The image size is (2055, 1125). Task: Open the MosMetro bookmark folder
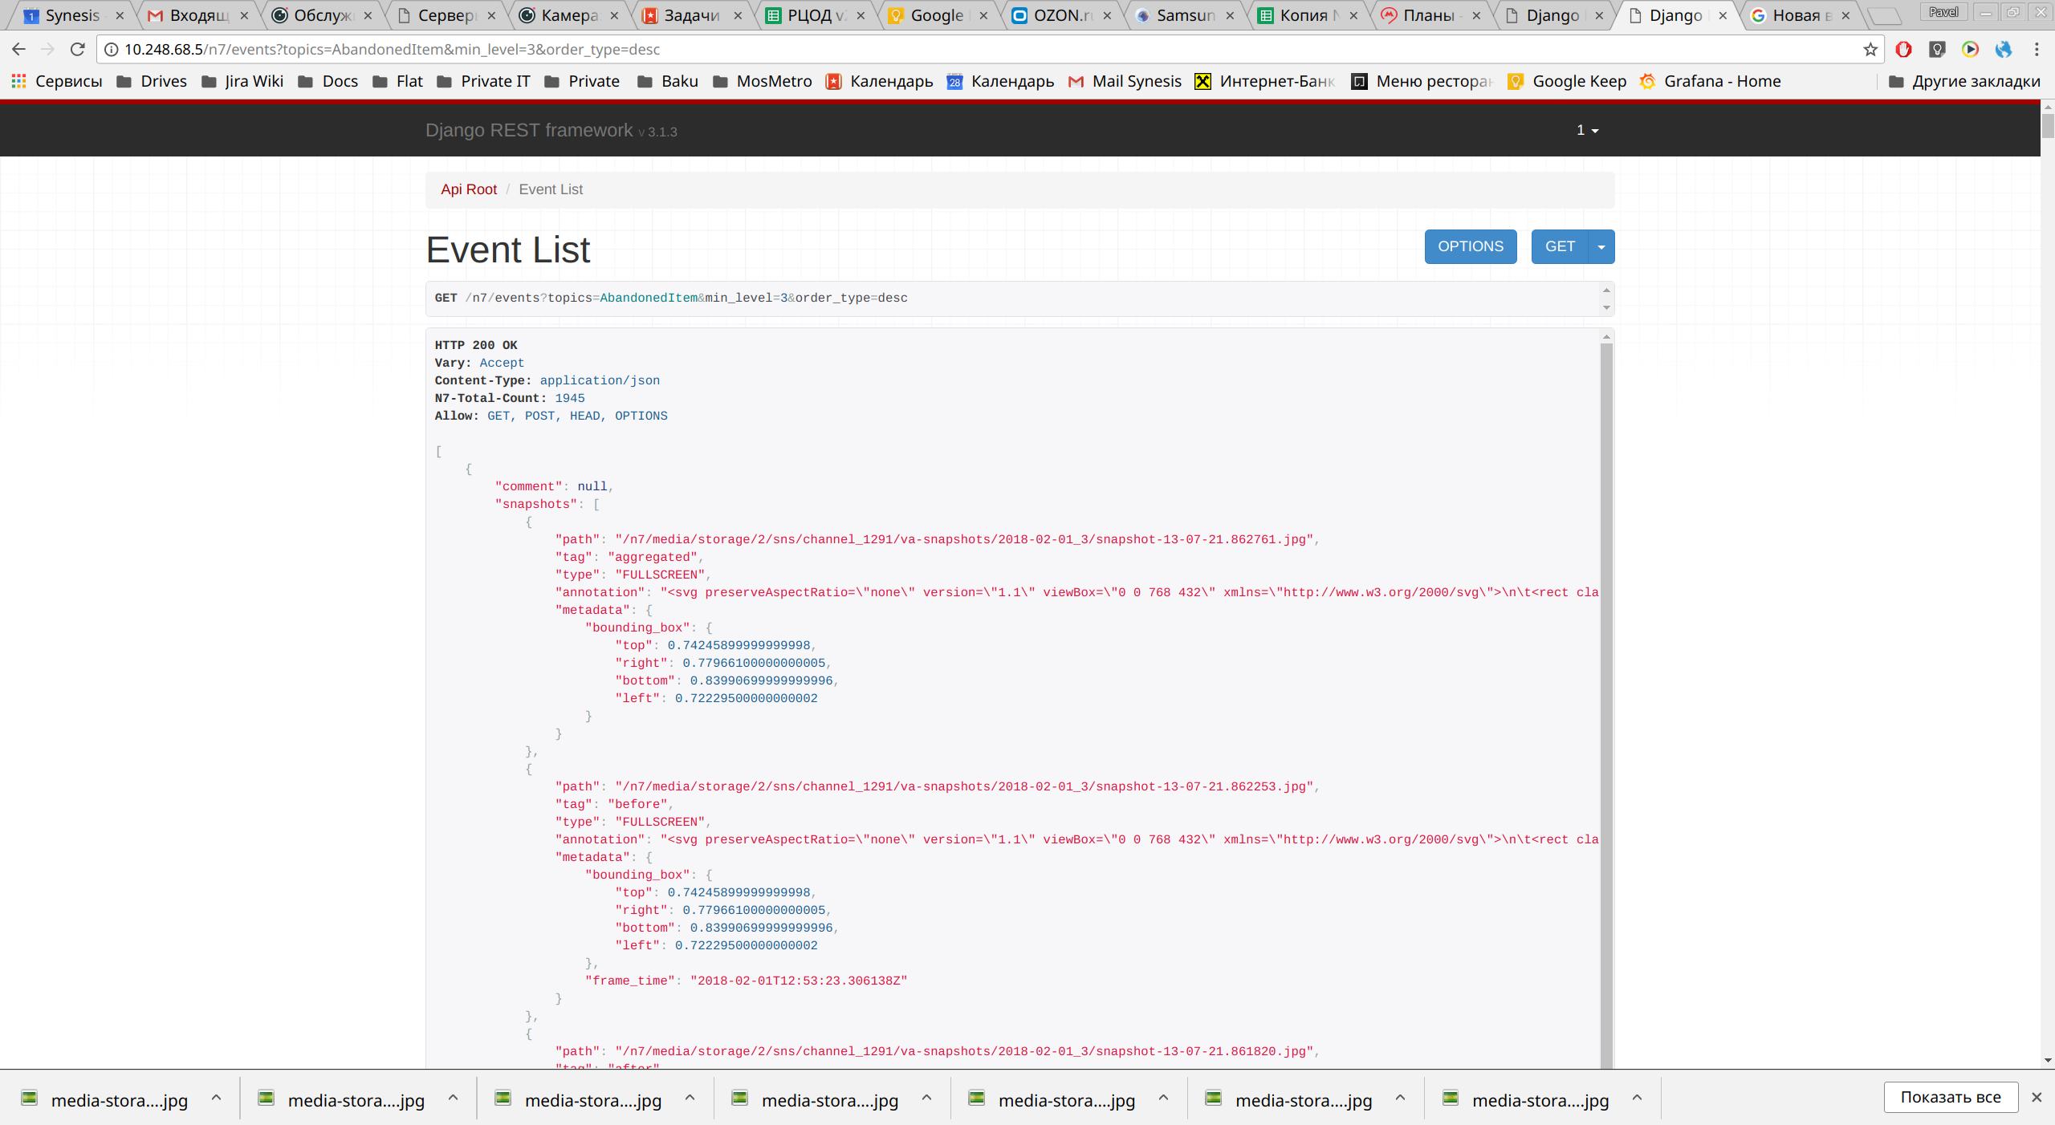(763, 81)
